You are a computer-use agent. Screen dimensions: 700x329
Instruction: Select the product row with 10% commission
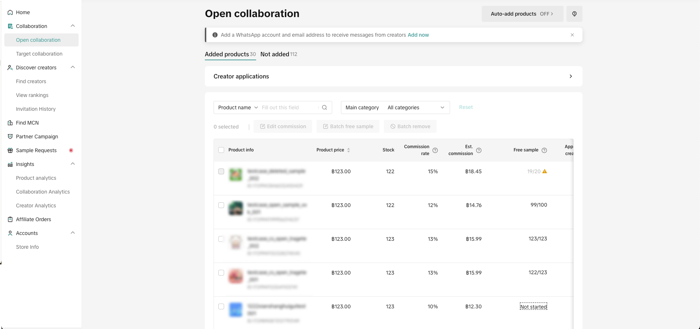tap(221, 306)
